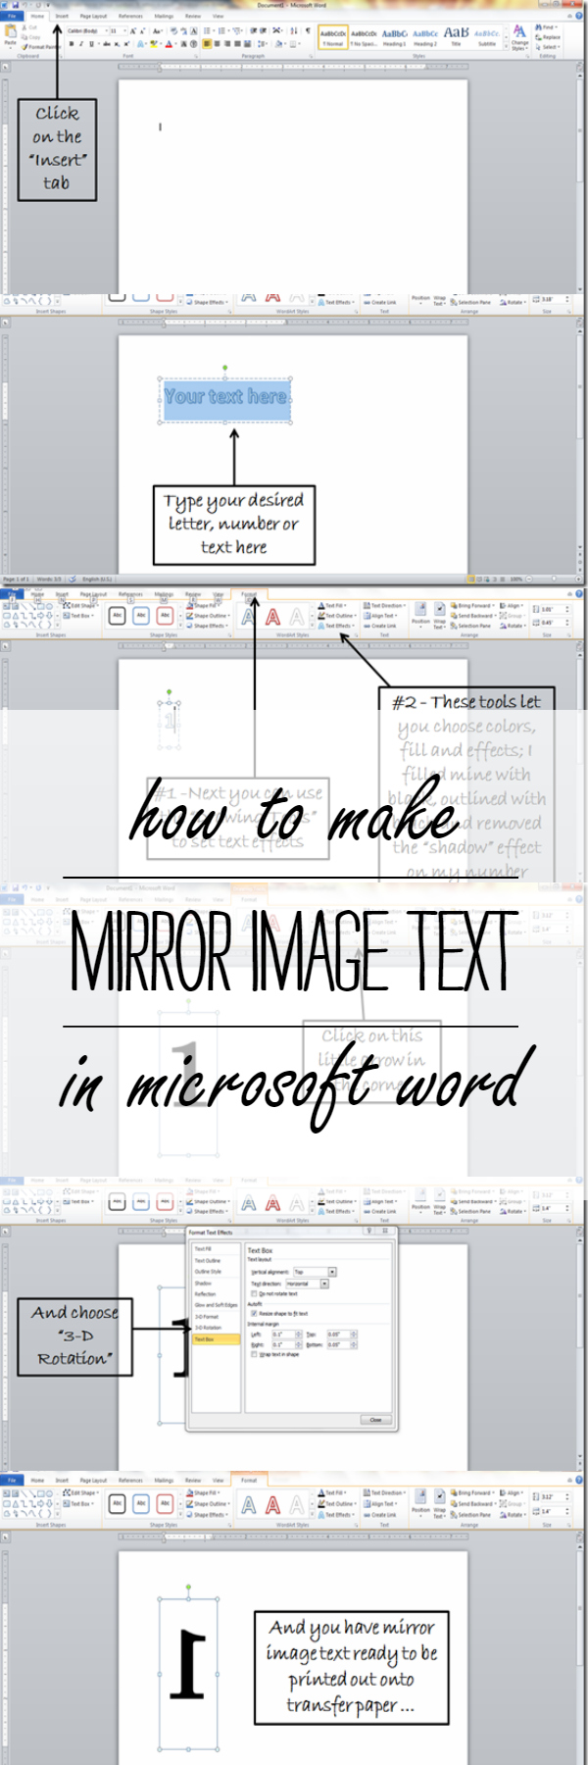Select the red WordArt style A in bottom ribbon
Viewport: 588px width, 1765px height.
tap(272, 1504)
